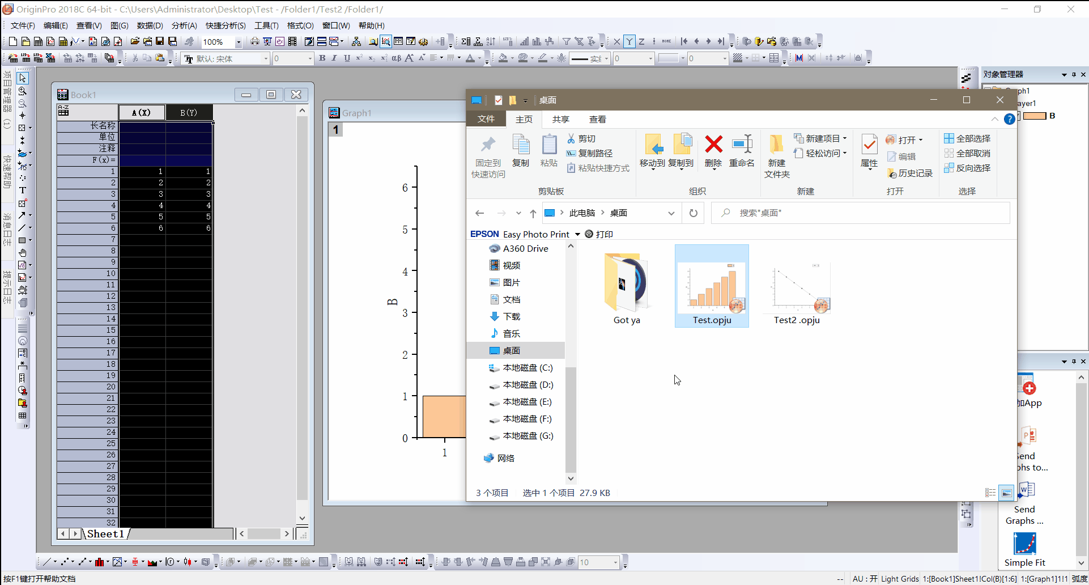
Task: Open the zoom percentage dropdown
Action: tap(239, 42)
